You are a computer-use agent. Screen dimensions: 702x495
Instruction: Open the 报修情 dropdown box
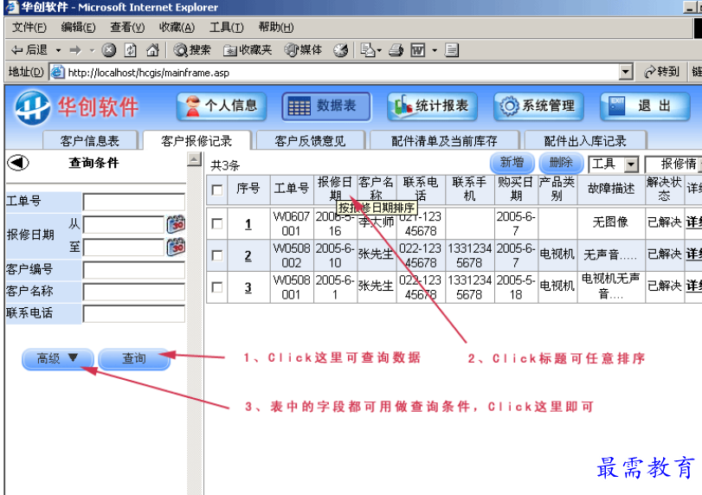[673, 164]
